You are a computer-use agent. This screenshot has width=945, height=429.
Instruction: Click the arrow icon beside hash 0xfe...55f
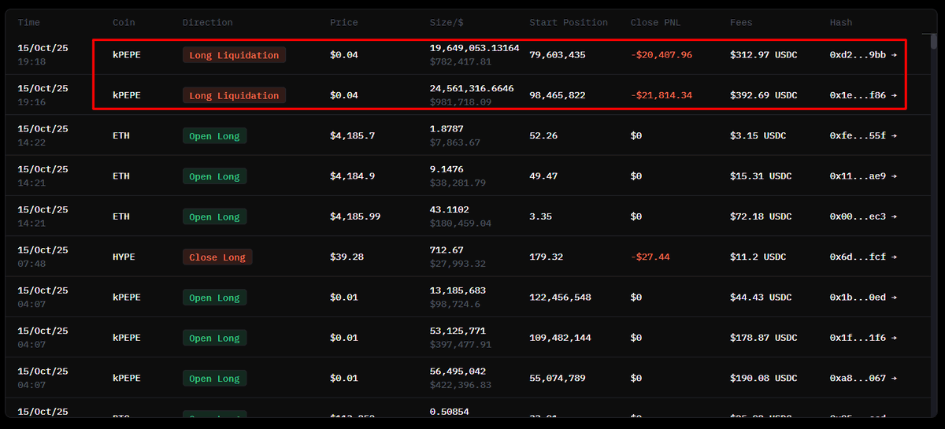pos(894,135)
